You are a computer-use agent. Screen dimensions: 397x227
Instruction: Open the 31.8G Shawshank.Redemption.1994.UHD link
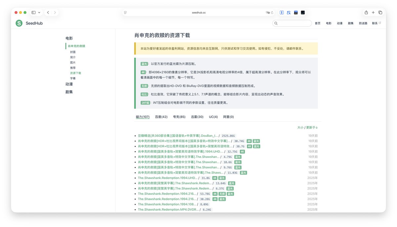coord(168,178)
